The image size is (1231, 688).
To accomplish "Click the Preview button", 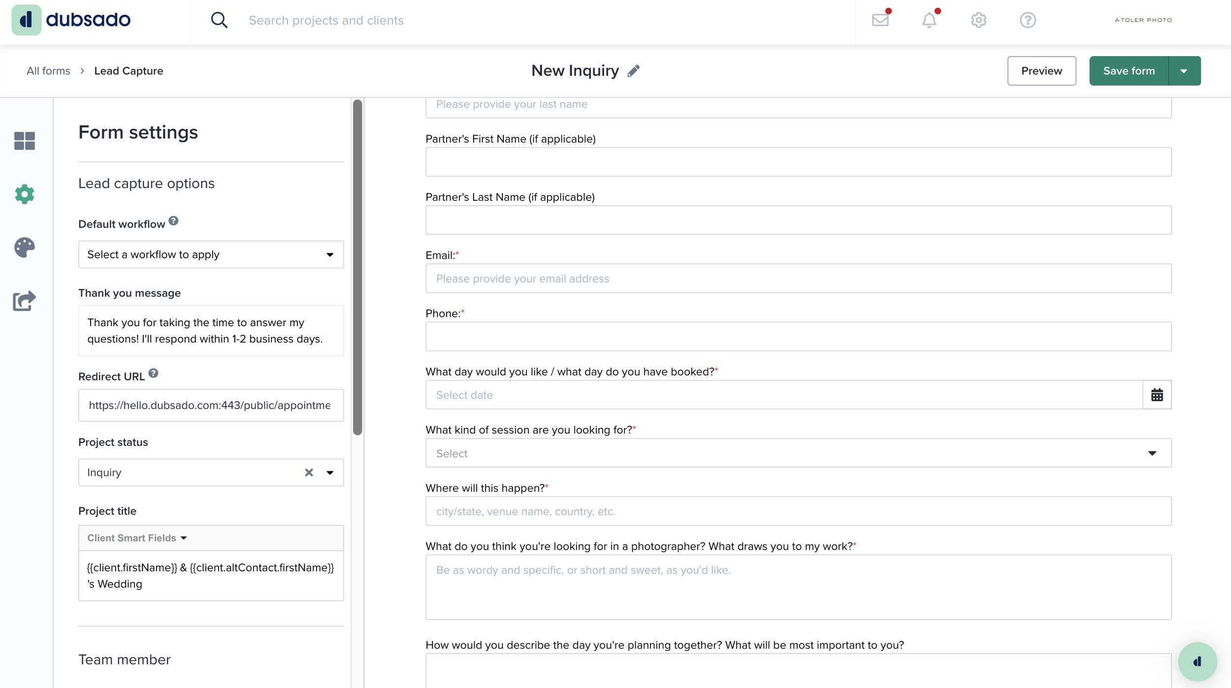I will (1041, 71).
